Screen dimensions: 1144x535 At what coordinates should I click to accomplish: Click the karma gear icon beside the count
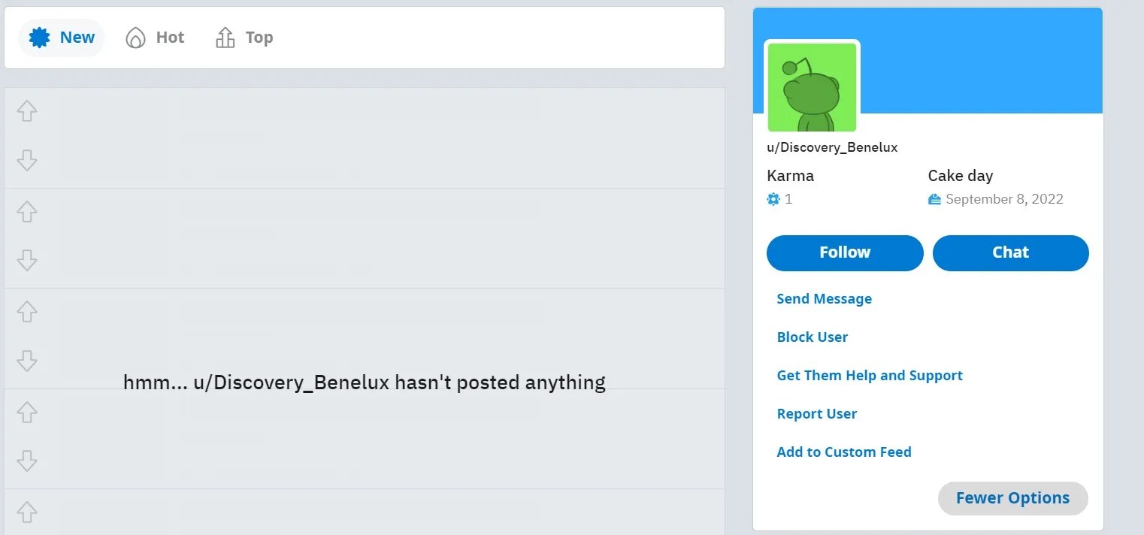pos(773,198)
